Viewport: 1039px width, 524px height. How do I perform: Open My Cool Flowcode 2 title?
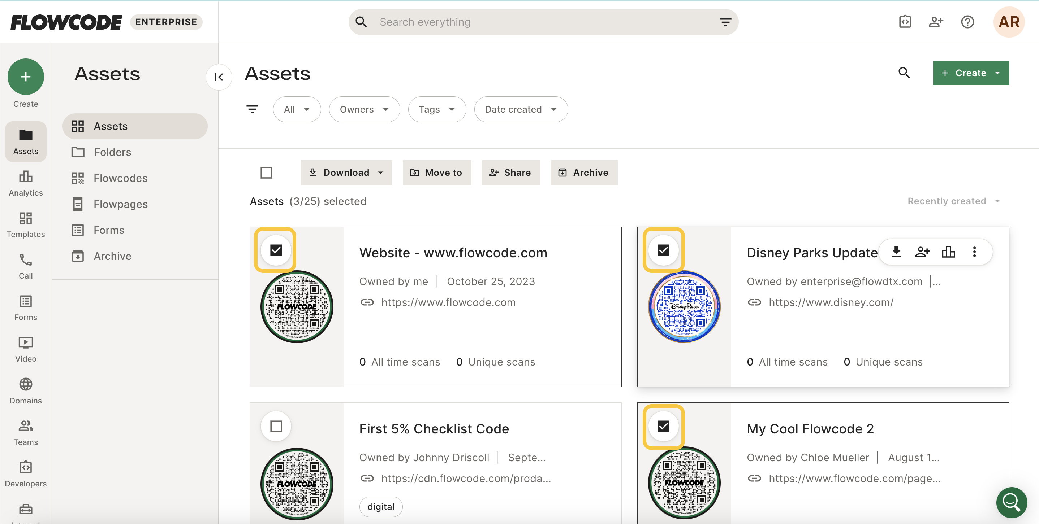pyautogui.click(x=810, y=428)
